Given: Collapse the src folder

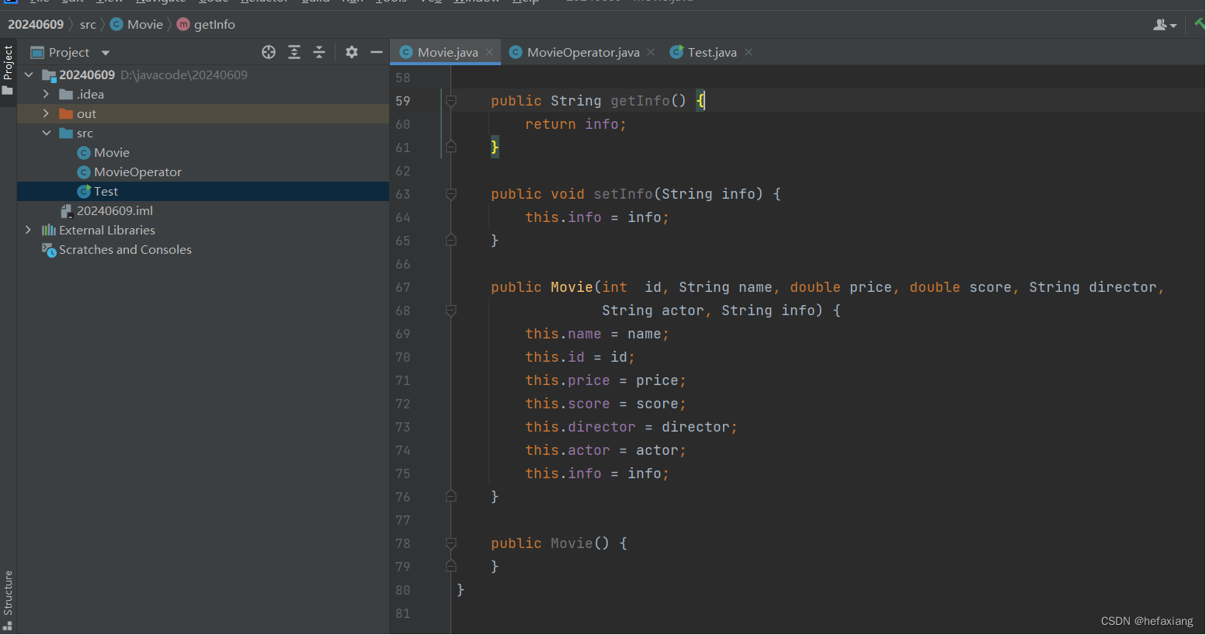Looking at the screenshot, I should point(46,133).
